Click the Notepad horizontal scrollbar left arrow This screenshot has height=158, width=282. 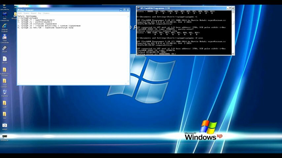(18, 84)
